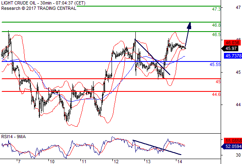Click the green 47.3 resistance label
This screenshot has width=242, height=164.
[x=216, y=9]
